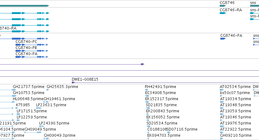Click the RH42491.5prime EST glyph
The image size is (259, 140).
click(x=146, y=90)
